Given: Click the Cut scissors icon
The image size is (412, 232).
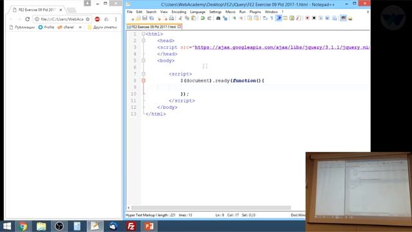Looking at the screenshot, I should pyautogui.click(x=180, y=18).
